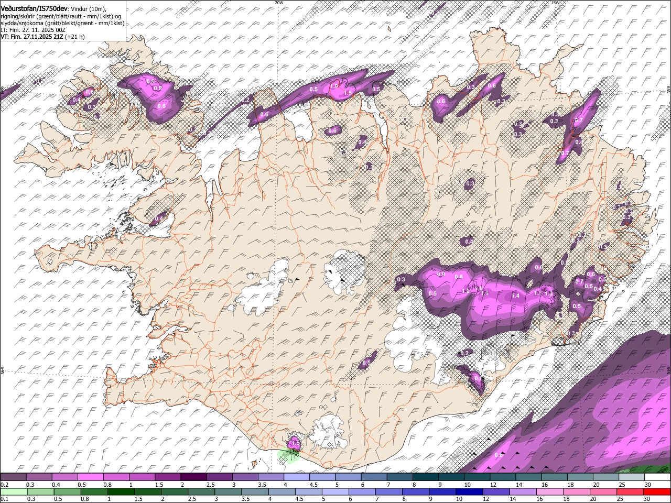Select the darkest green lower swatch starting at 1

[121, 491]
